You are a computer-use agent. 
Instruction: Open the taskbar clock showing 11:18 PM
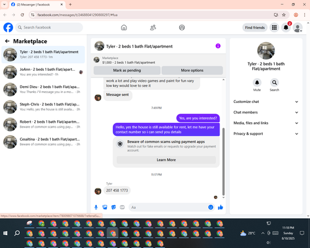pos(288,233)
